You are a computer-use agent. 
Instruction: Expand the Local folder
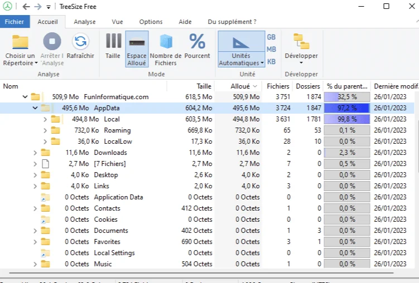click(45, 119)
